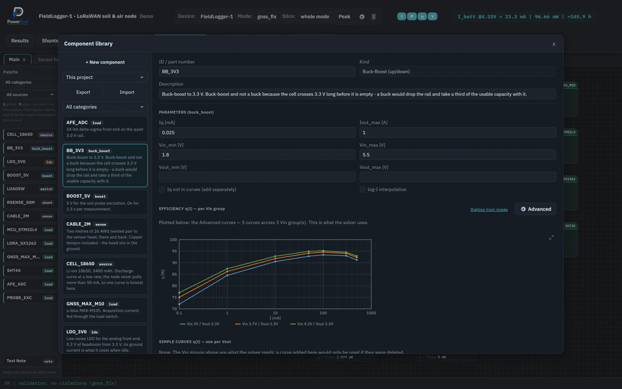Expand the efficiency chart to fullscreen

click(x=552, y=238)
